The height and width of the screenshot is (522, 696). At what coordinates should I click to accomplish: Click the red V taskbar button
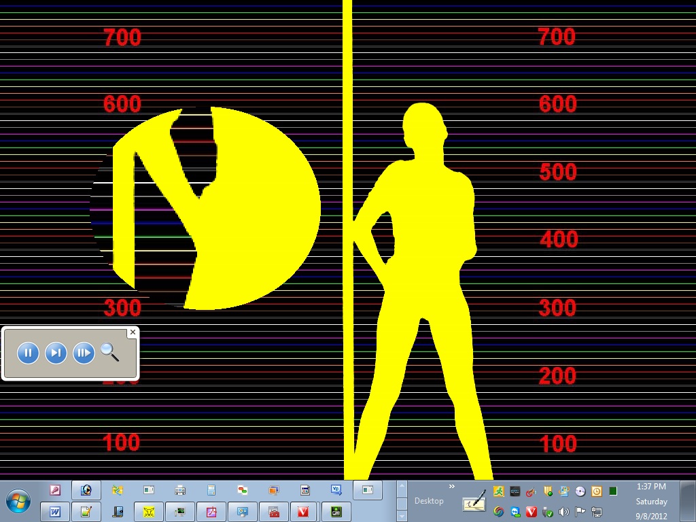pyautogui.click(x=304, y=512)
